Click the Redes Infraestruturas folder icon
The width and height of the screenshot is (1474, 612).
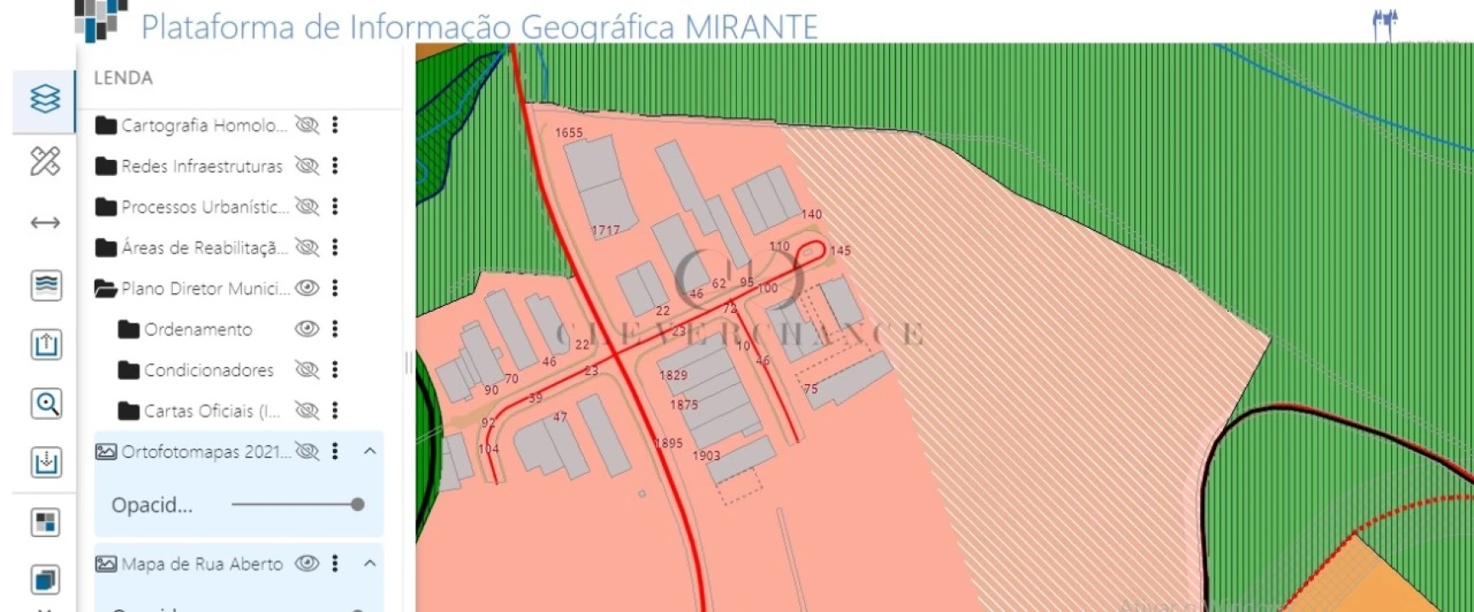106,166
